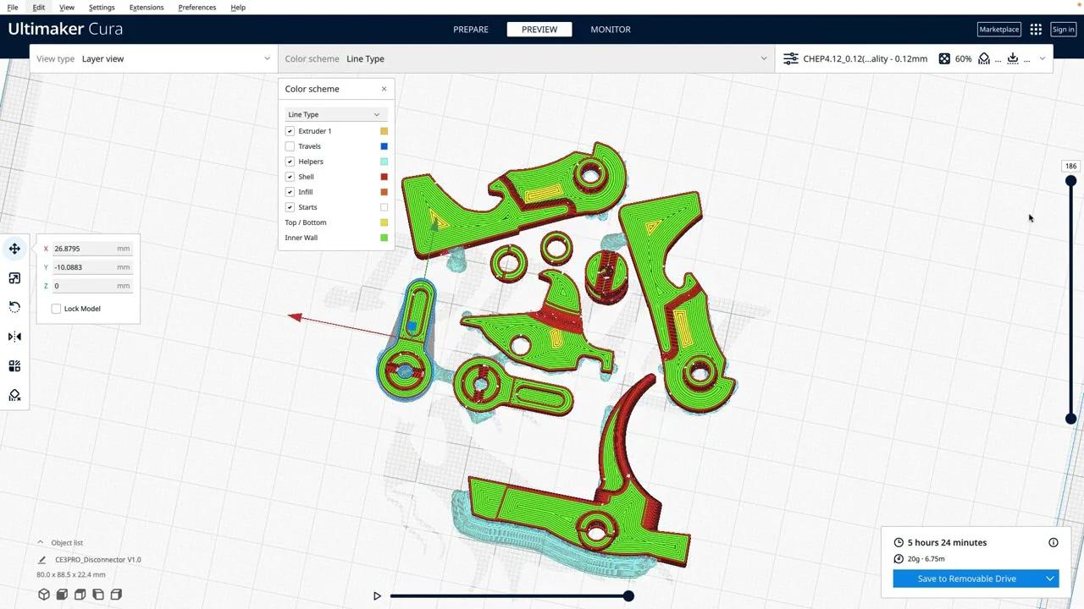
Task: Select the Rotate tool
Action: click(14, 307)
